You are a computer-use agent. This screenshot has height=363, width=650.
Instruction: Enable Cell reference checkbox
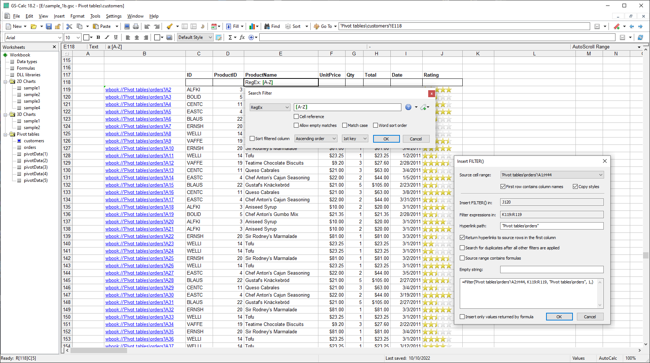point(296,117)
